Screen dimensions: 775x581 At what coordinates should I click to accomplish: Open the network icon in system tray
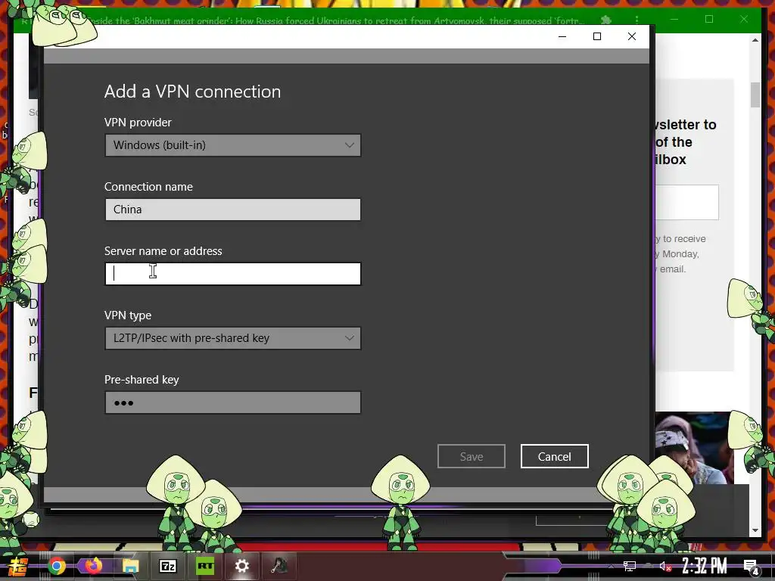[629, 566]
